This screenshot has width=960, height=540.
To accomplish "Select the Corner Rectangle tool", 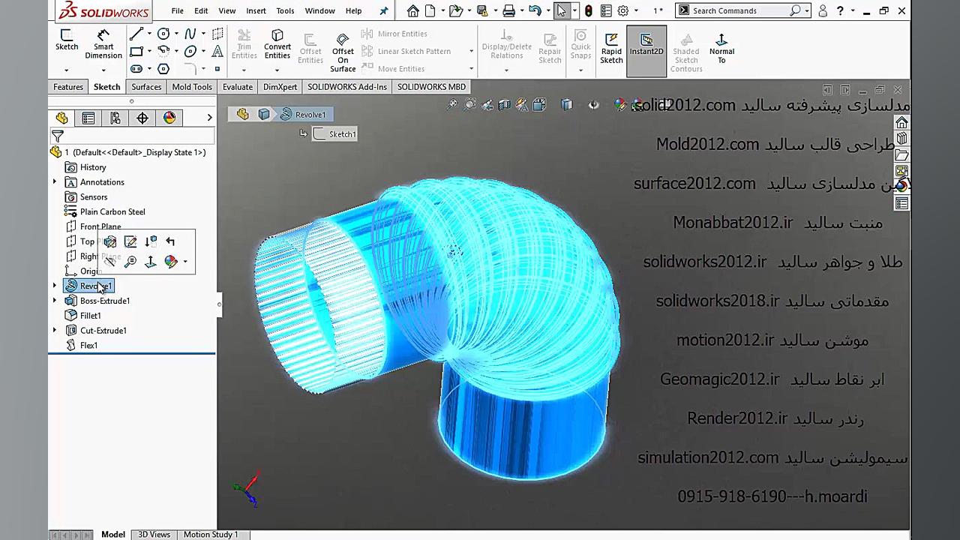I will click(136, 51).
